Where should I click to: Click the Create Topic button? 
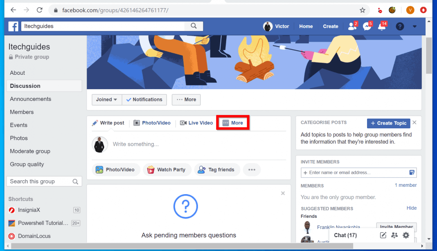388,123
